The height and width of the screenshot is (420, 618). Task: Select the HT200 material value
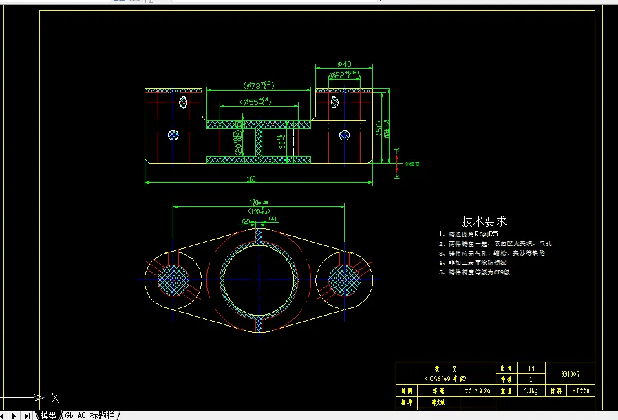[581, 391]
